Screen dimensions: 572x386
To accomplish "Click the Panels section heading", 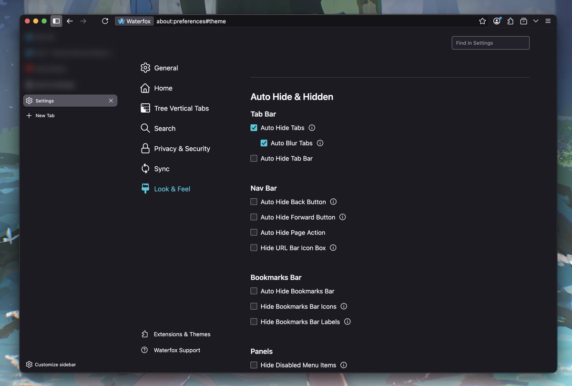I will [262, 351].
